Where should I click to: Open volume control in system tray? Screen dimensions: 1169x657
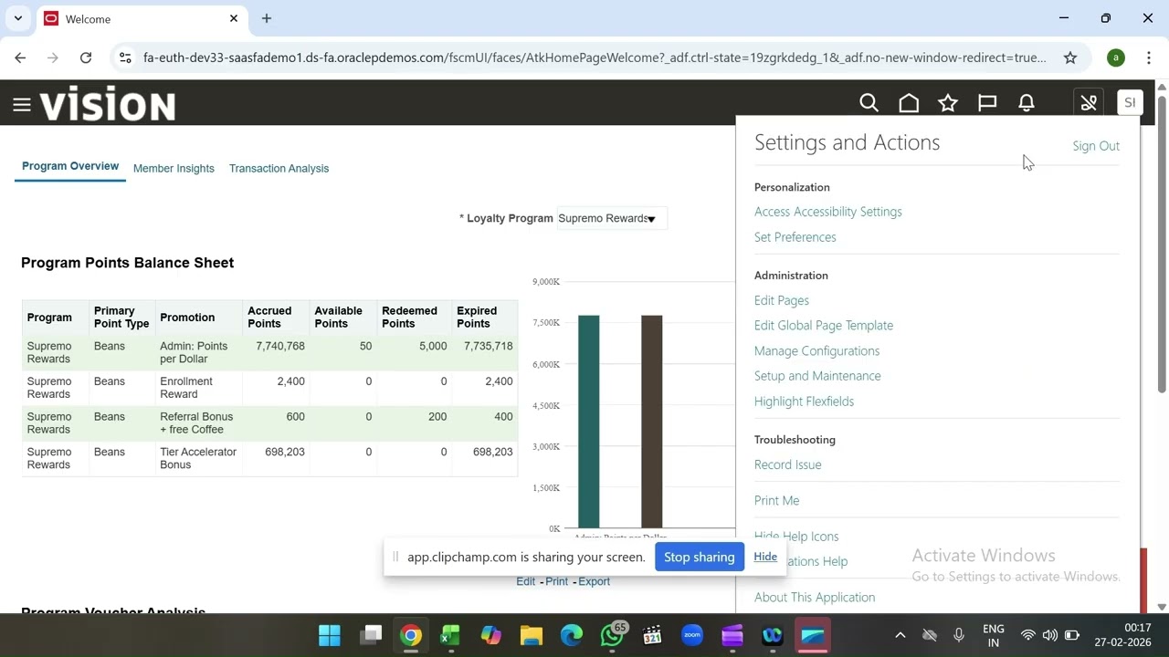tap(1049, 635)
